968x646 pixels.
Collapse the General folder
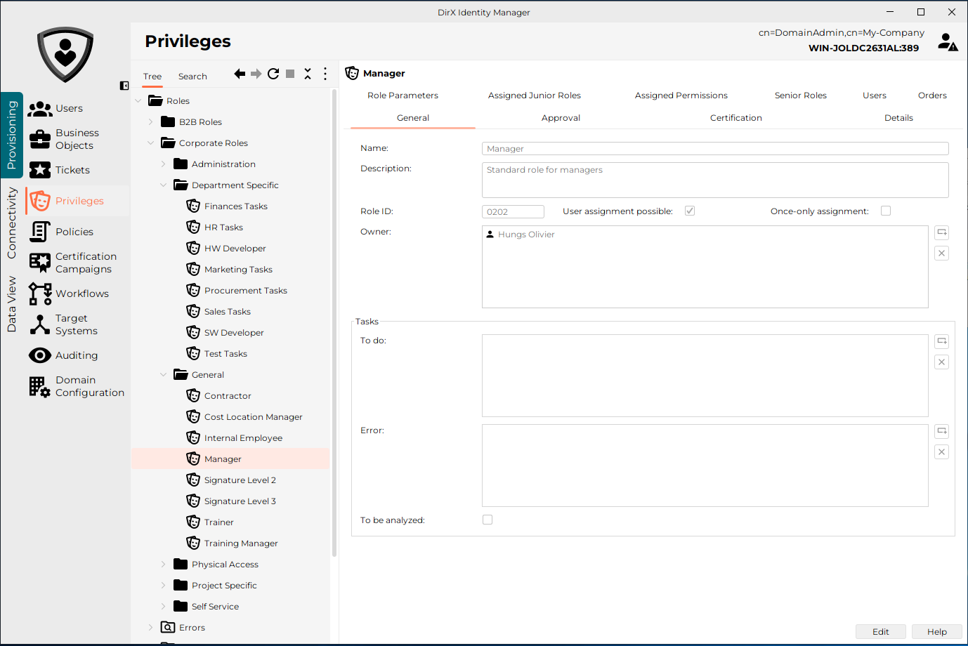[163, 375]
